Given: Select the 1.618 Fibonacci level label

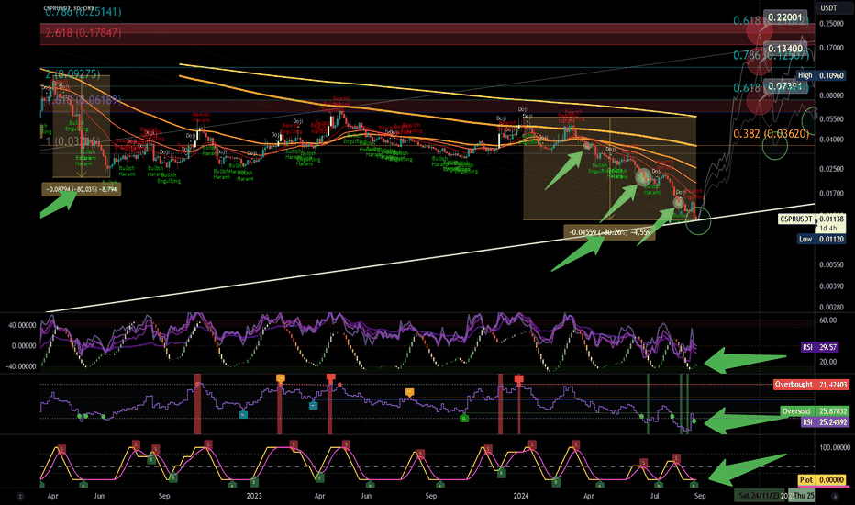Looking at the screenshot, I should point(82,100).
